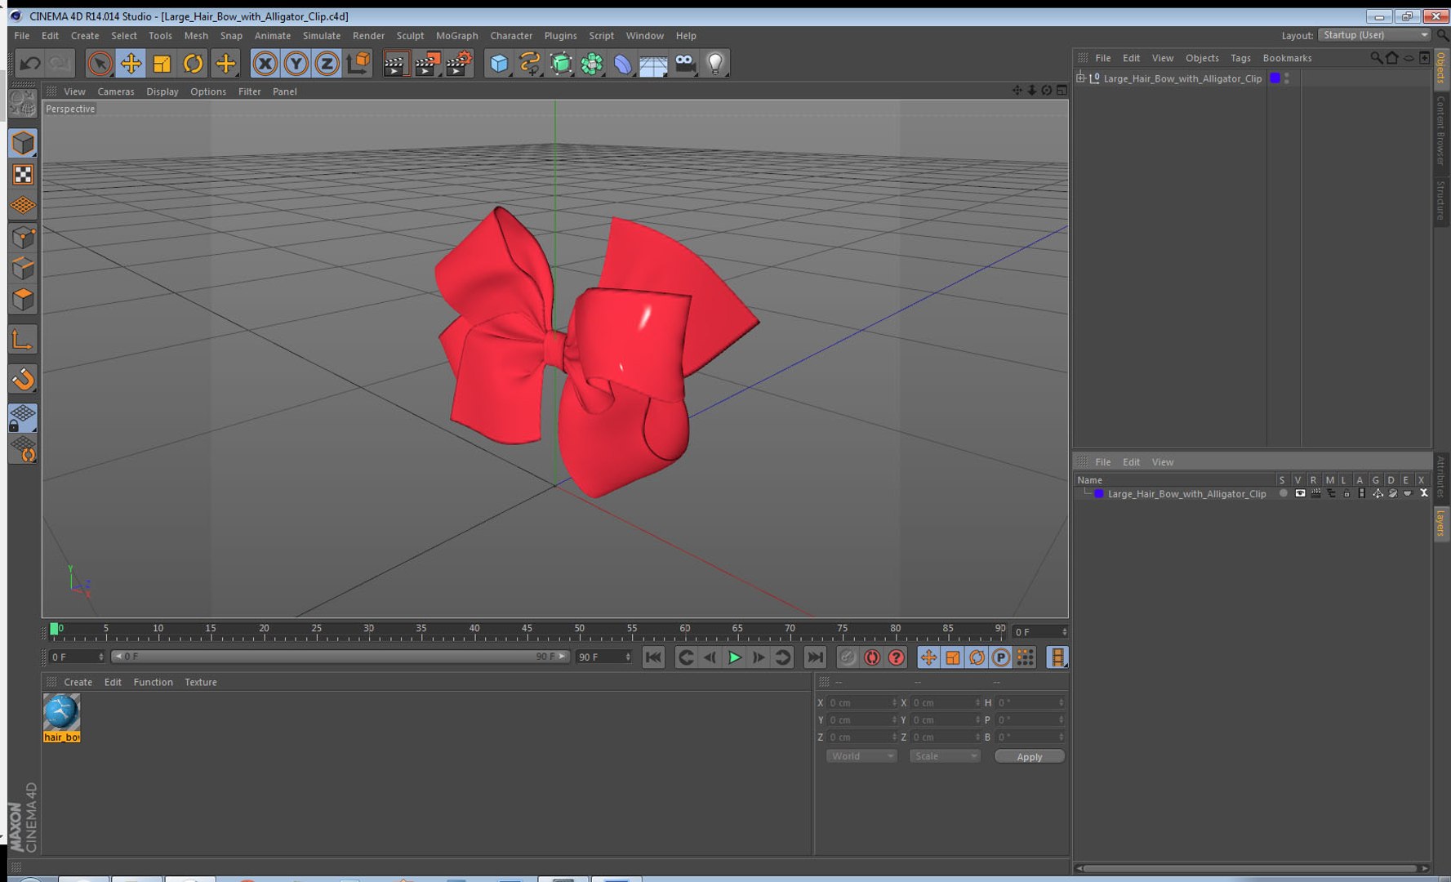Toggle the orange Scale keyframe recording button
The height and width of the screenshot is (882, 1451).
[x=952, y=657]
